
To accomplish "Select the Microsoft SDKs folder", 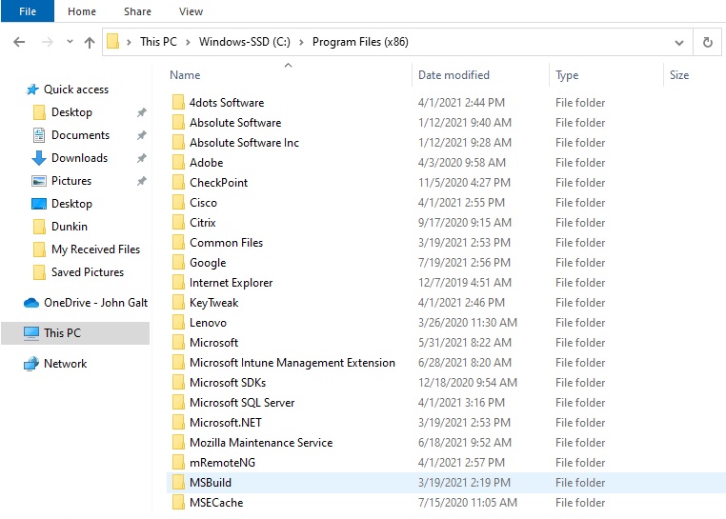I will pyautogui.click(x=228, y=383).
